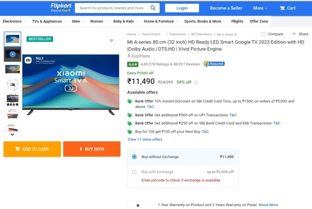Click the 4.4 star rating badge
The width and height of the screenshot is (312, 209).
pos(133,64)
